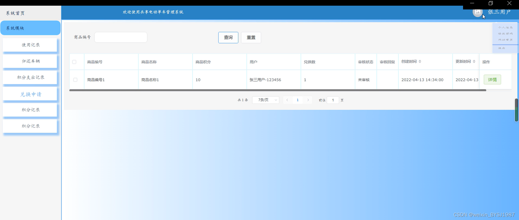Click the 查询 search button
The image size is (519, 220).
tap(228, 38)
